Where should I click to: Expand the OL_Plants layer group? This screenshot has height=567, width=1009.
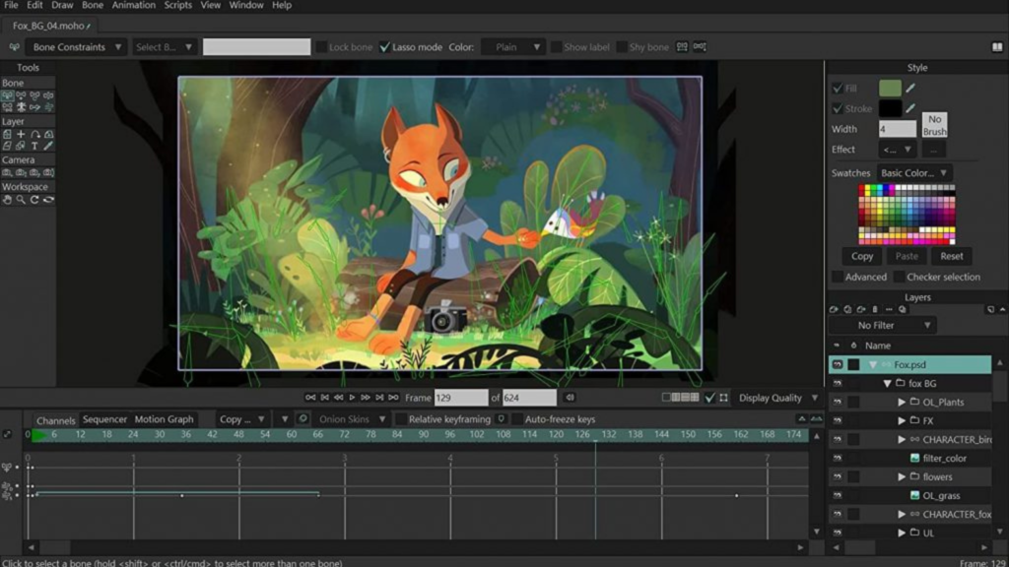[903, 402]
